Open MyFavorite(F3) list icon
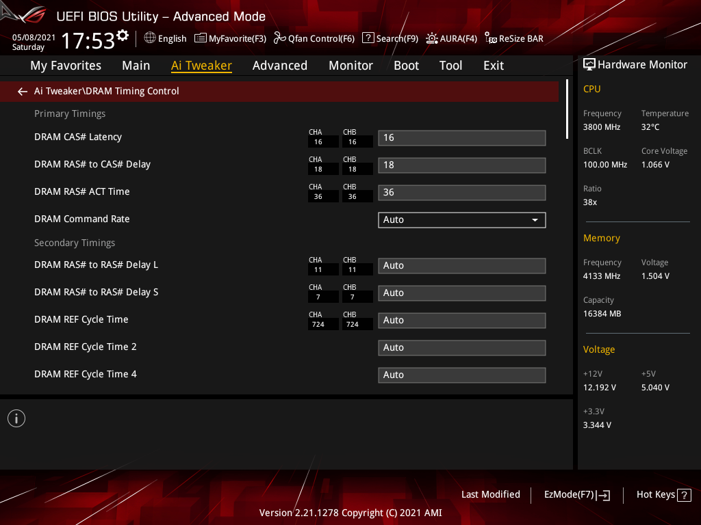The height and width of the screenshot is (525, 701). coord(201,38)
